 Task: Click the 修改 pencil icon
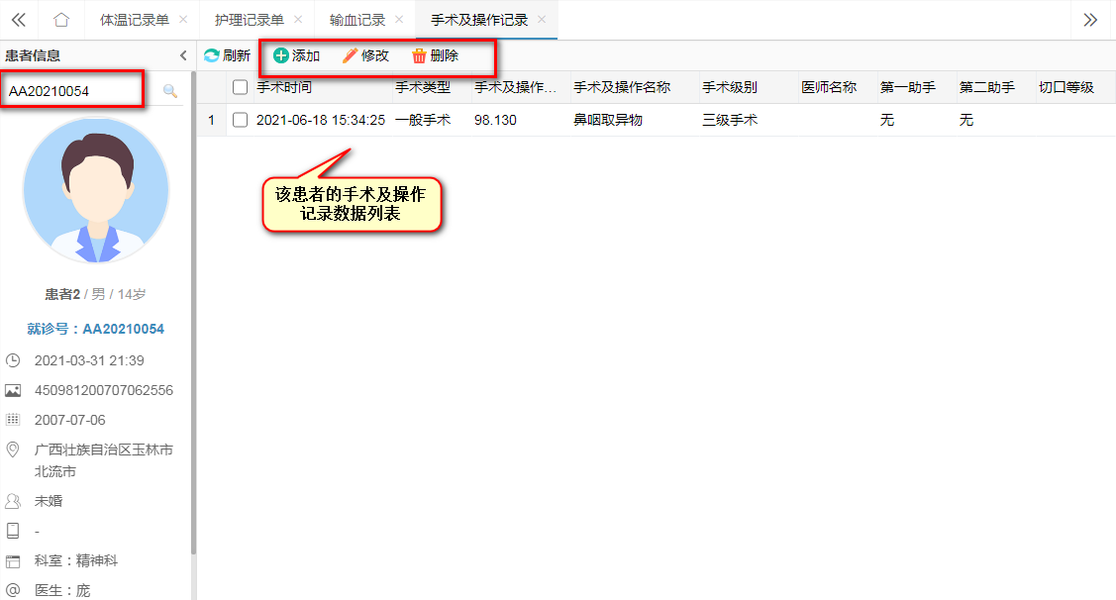(350, 55)
